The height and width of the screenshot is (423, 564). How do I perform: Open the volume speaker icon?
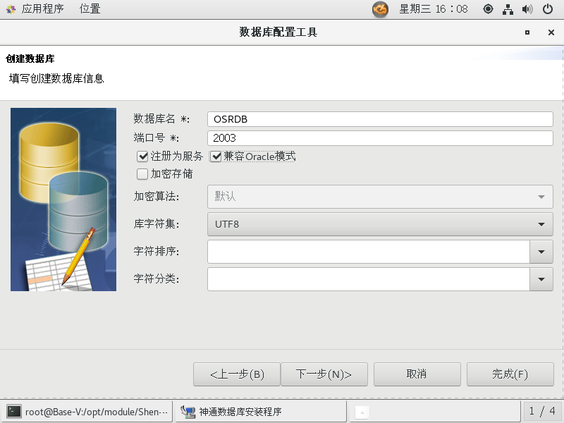point(527,9)
